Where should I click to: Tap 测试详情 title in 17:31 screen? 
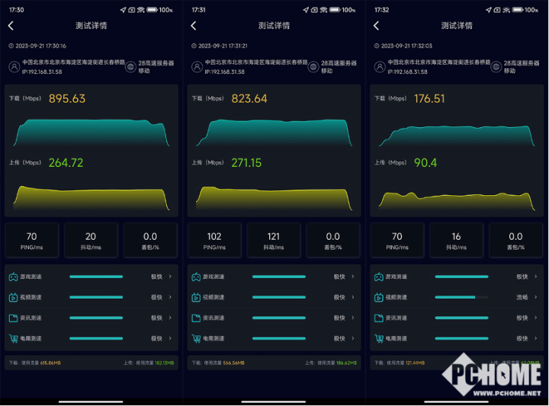pos(274,26)
